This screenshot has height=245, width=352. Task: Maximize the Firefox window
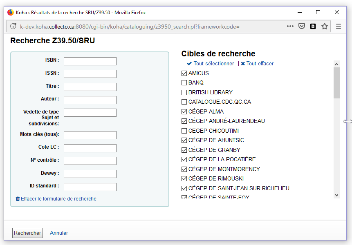coord(318,12)
